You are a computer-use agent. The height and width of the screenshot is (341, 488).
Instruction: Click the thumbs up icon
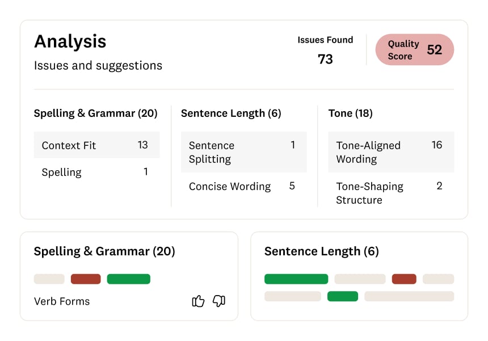pos(198,301)
